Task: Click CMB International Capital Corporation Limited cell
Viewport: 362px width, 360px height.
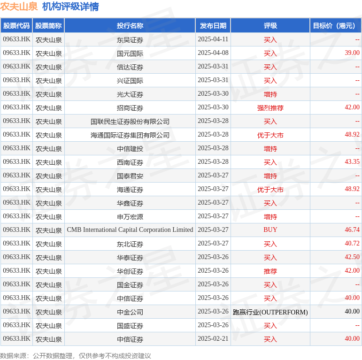Action: pos(130,230)
